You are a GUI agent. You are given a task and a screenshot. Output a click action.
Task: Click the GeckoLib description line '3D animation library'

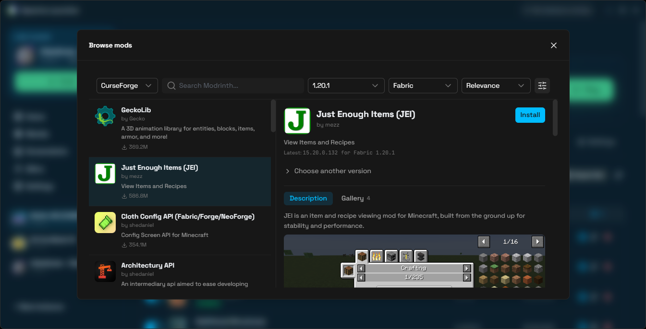pos(188,133)
